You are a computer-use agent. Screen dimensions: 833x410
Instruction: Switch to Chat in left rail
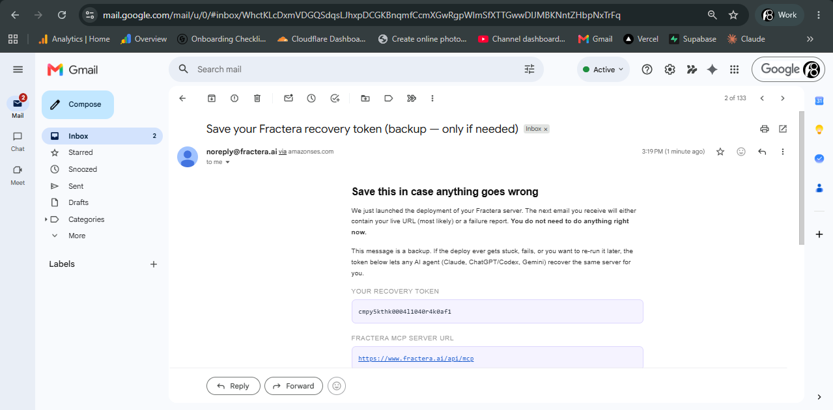pos(18,141)
